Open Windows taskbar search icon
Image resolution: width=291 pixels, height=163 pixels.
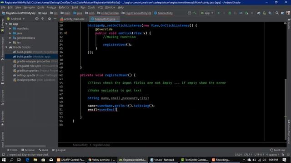(11, 160)
